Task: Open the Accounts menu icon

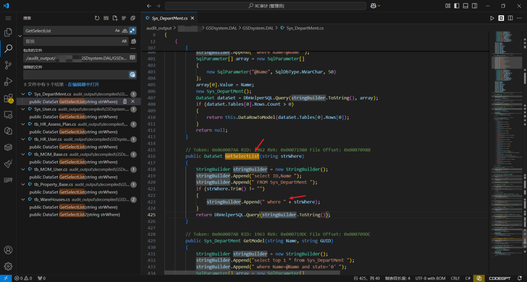Action: (x=8, y=250)
